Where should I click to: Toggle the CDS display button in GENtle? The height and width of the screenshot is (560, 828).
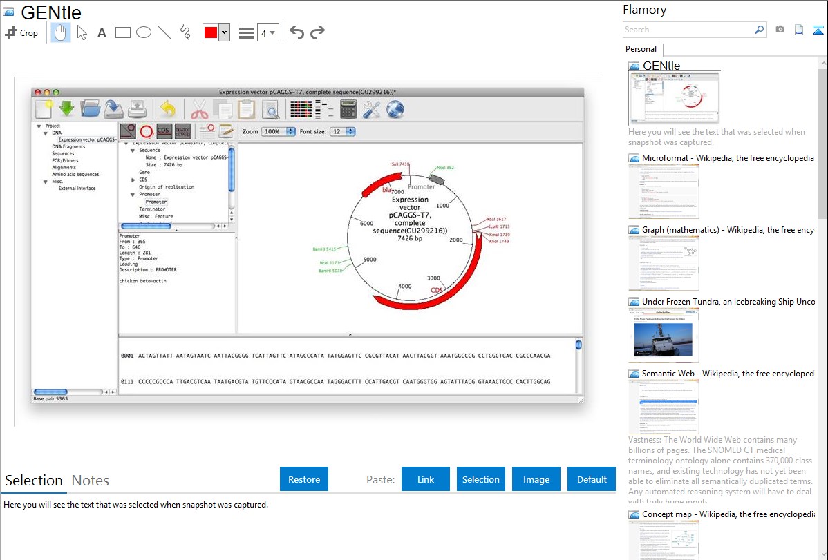click(x=164, y=131)
